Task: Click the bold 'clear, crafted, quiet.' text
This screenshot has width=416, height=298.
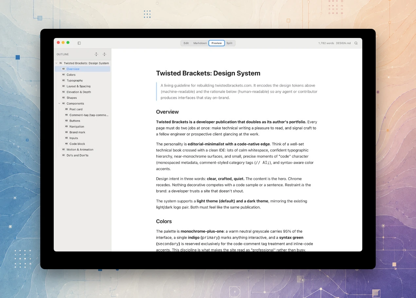Action: point(226,179)
